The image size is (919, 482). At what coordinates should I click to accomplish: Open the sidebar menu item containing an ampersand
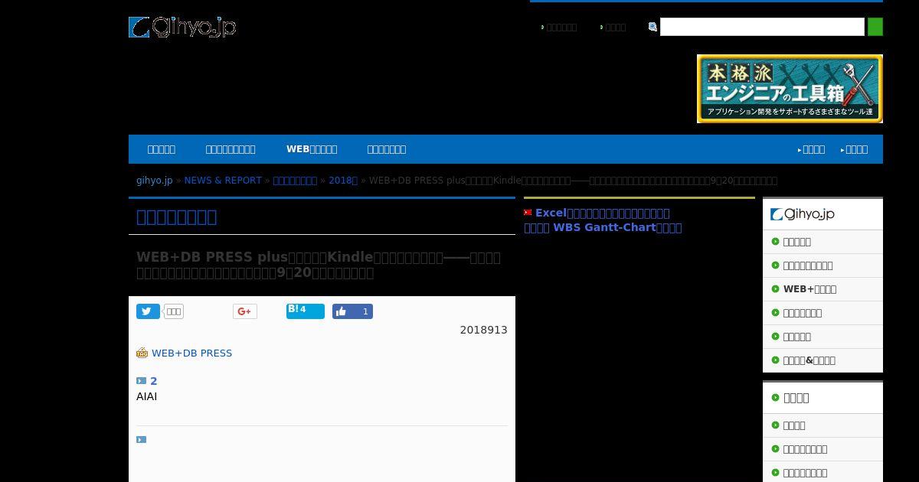pyautogui.click(x=809, y=360)
